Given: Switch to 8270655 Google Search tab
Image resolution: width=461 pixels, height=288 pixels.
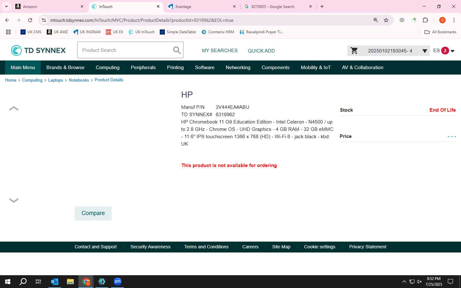Looking at the screenshot, I should [278, 6].
